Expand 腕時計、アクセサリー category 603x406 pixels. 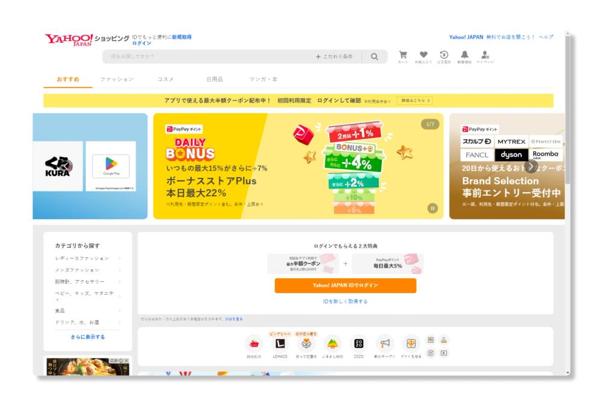pos(87,281)
